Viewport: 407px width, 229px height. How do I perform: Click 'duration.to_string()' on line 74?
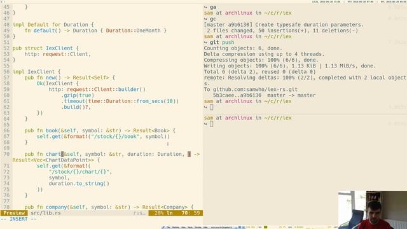(79, 184)
